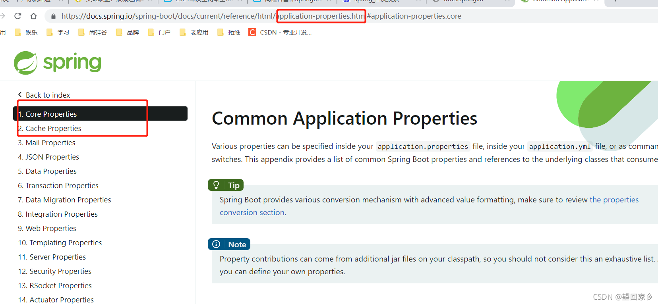Click the Note info icon

tap(216, 244)
